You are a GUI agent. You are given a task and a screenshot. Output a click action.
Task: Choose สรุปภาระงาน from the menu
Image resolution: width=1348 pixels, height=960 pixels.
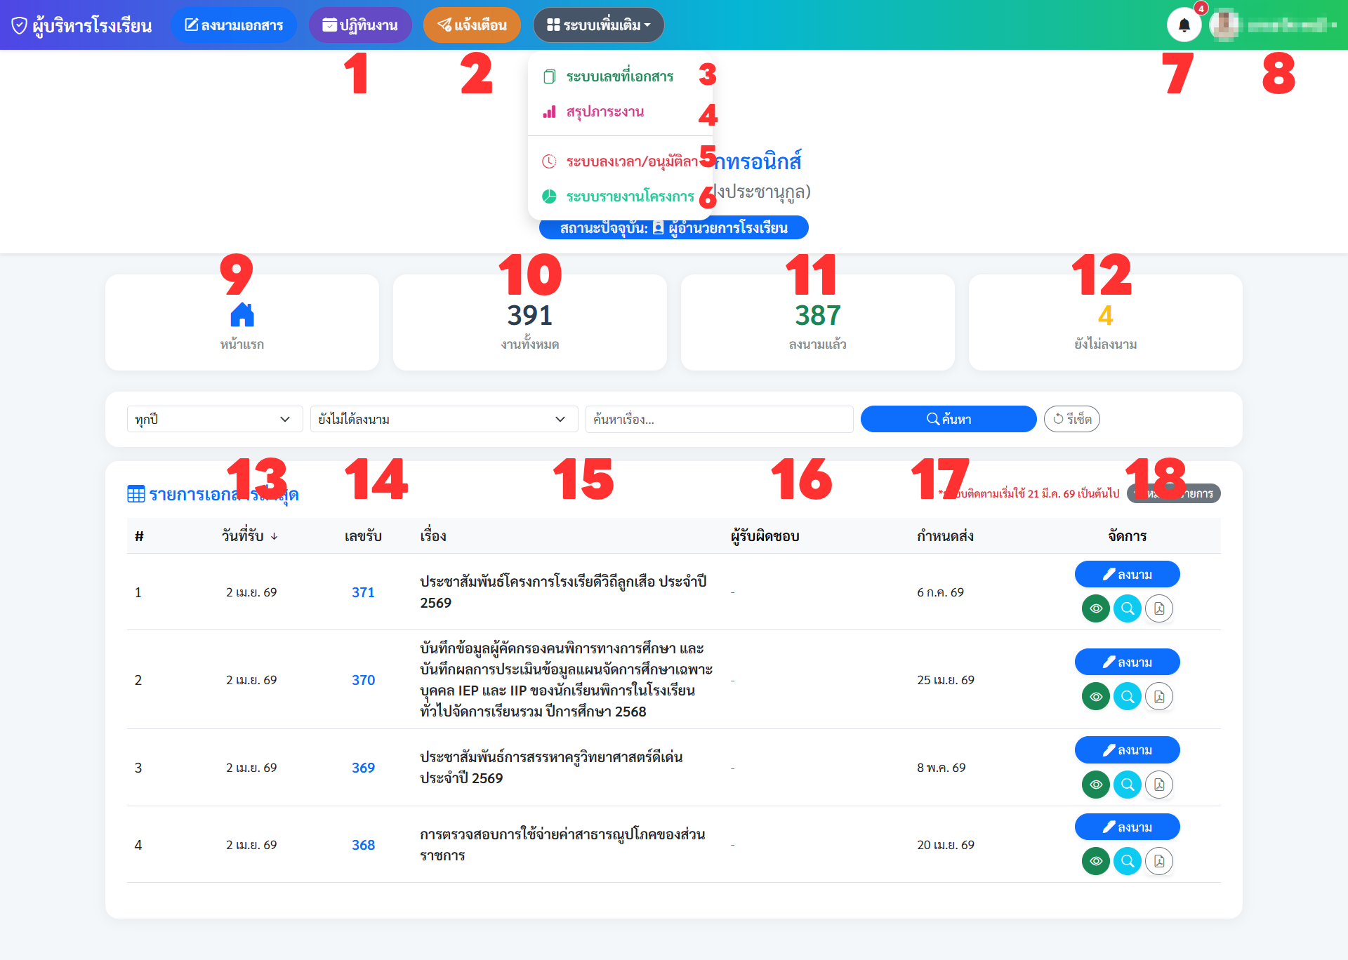coord(604,112)
